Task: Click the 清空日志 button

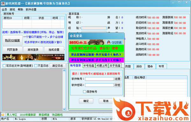Action: 58,66
